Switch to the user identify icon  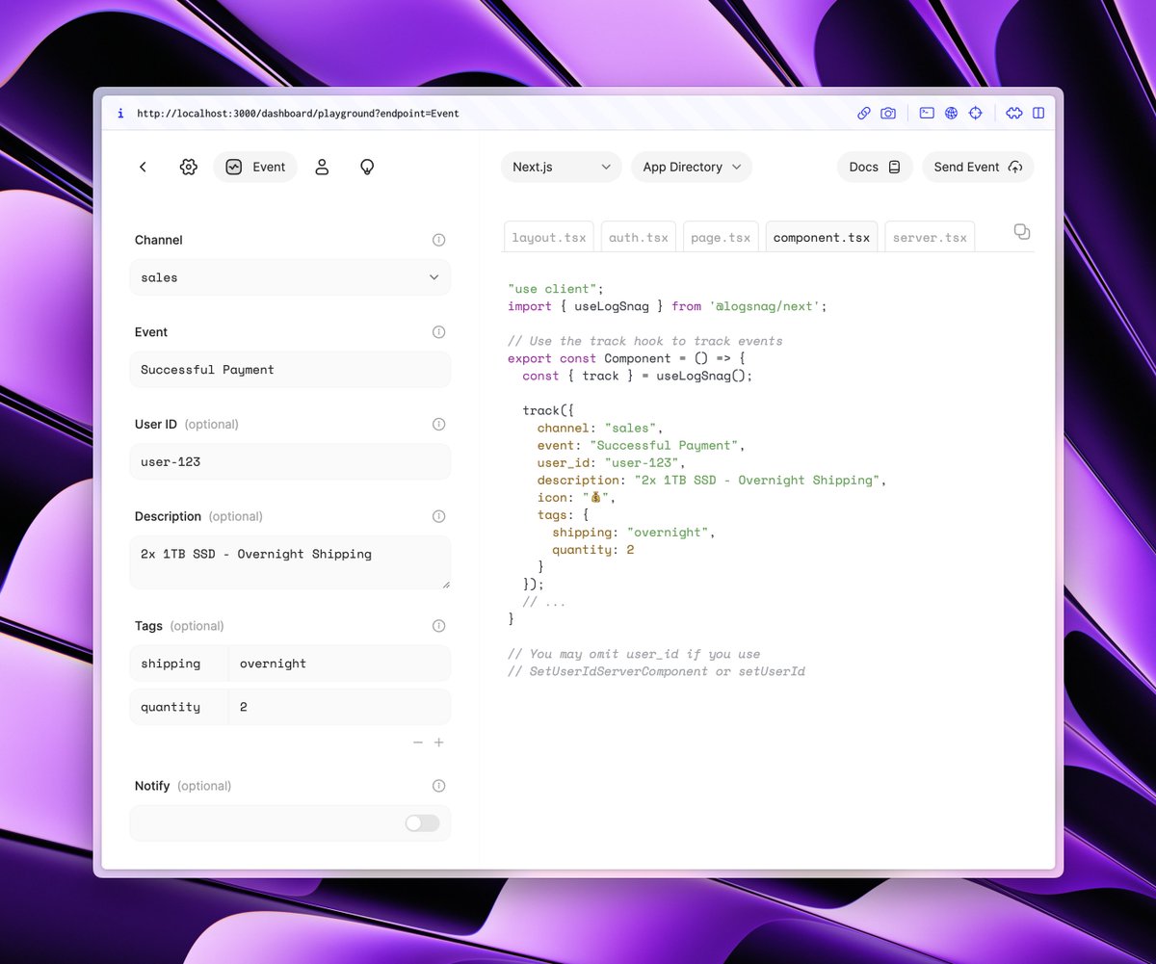tap(323, 167)
